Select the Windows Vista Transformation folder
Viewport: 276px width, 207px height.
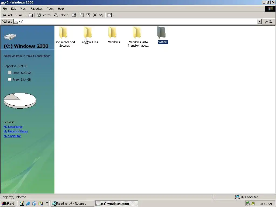pos(138,37)
